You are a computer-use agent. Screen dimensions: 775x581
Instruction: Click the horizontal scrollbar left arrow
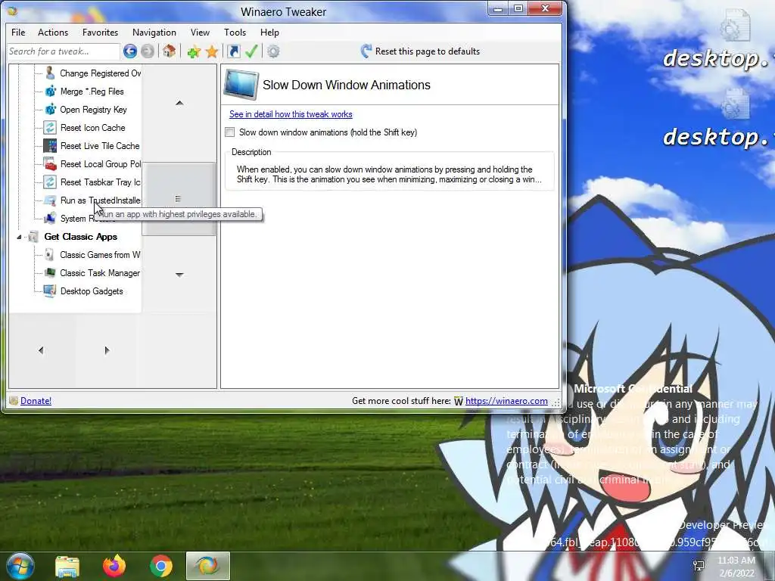pos(41,350)
